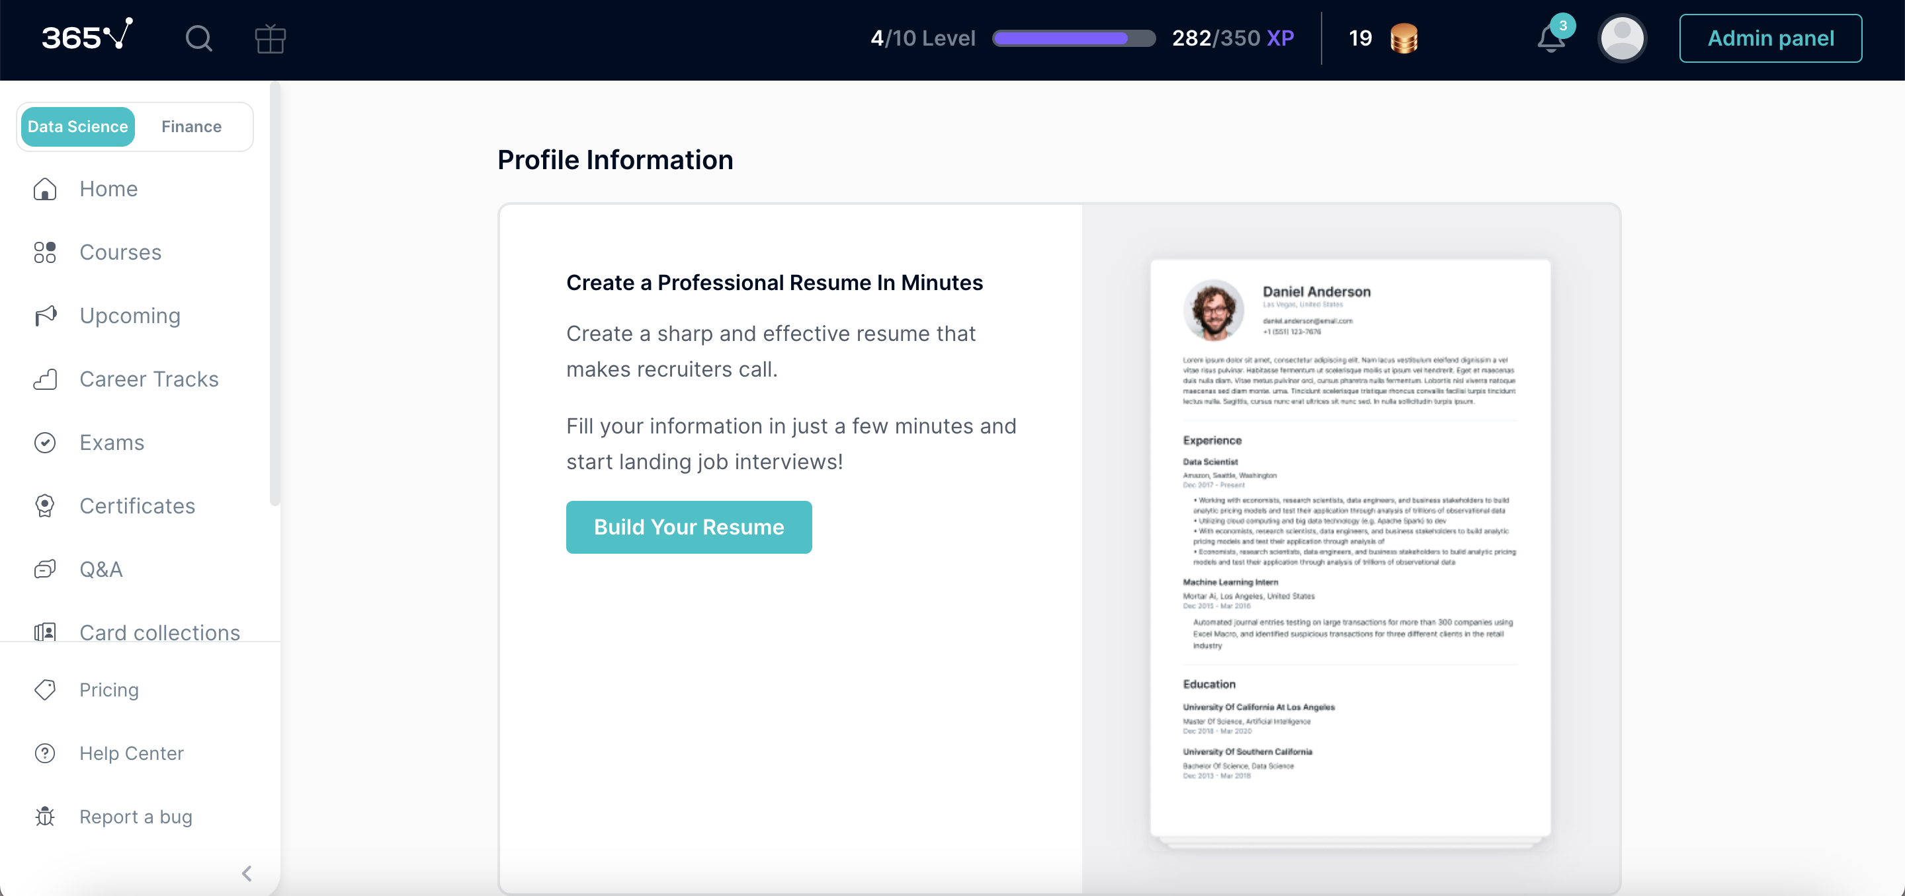Open the Admin panel button
The height and width of the screenshot is (896, 1905).
pos(1771,38)
